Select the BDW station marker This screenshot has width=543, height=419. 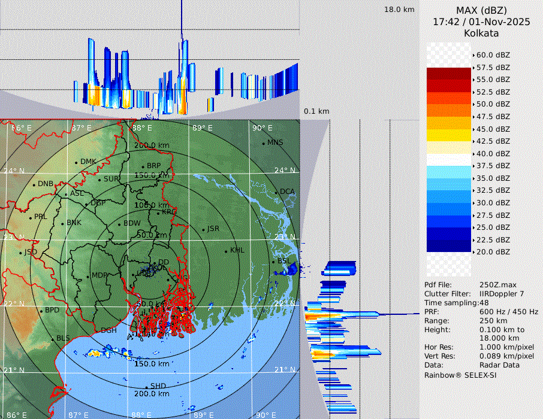pyautogui.click(x=119, y=224)
